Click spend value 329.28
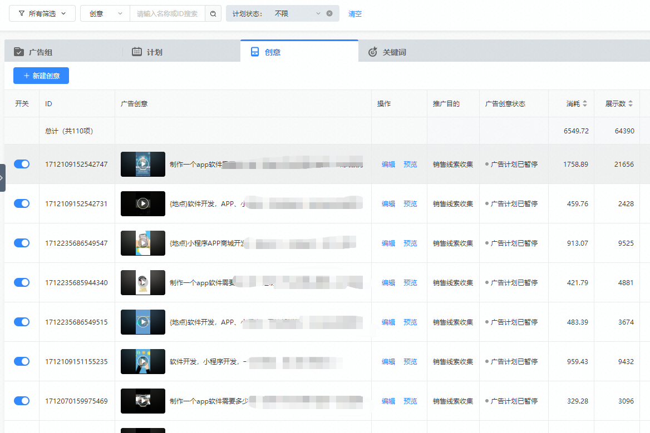 click(578, 401)
